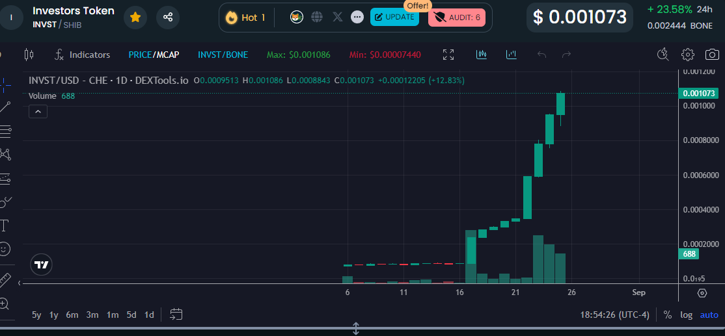Open the Indicators menu
This screenshot has width=725, height=336.
pos(82,55)
